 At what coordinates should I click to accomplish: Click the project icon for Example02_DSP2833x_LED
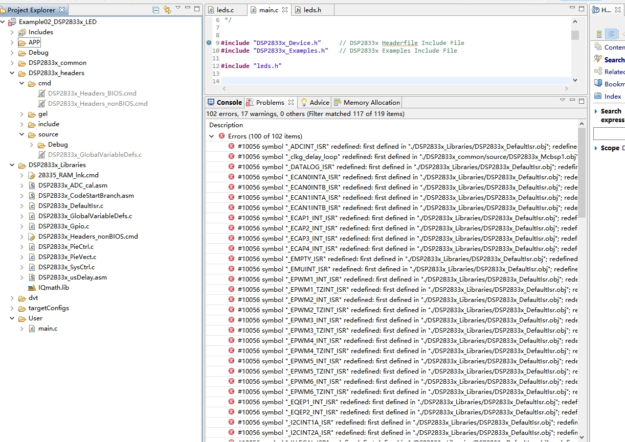(12, 22)
